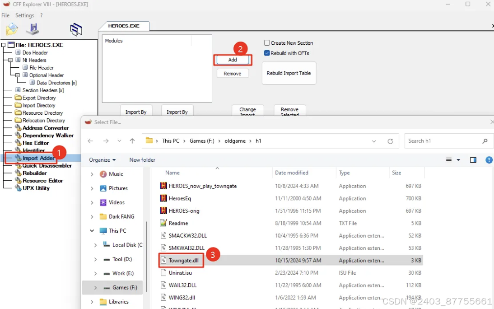Launch the Address Converter tool
This screenshot has height=309, width=494.
pyautogui.click(x=45, y=128)
